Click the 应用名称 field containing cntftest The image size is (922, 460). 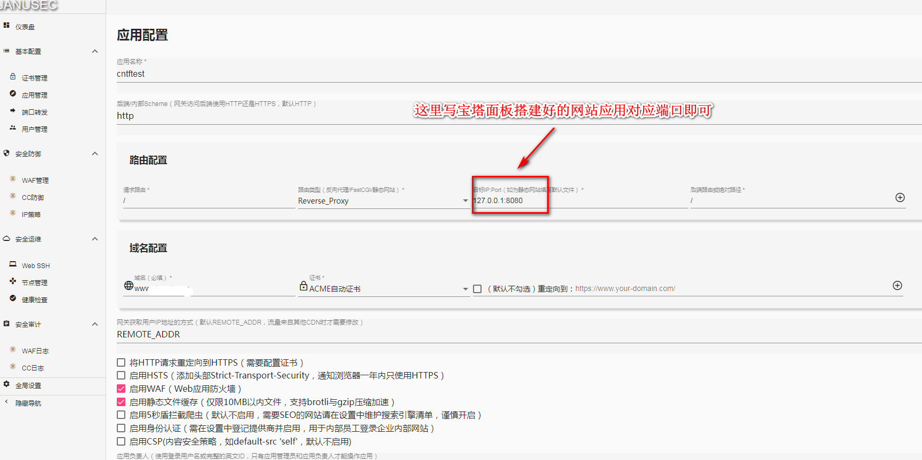pyautogui.click(x=519, y=74)
